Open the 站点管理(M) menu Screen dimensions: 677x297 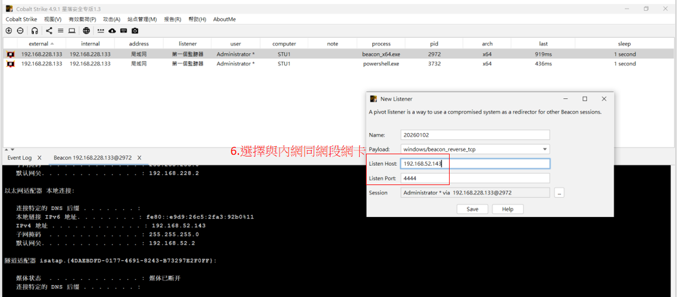coord(142,19)
